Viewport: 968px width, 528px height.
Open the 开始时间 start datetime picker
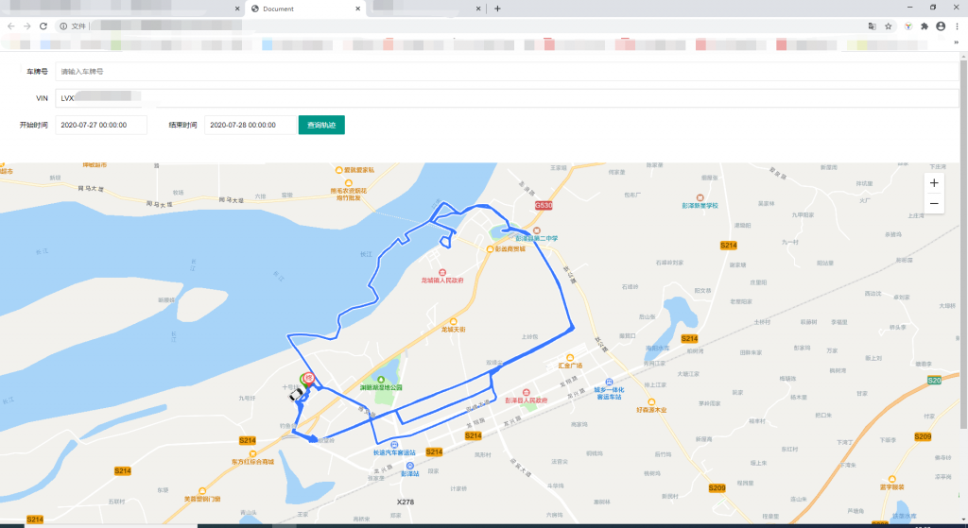[101, 125]
